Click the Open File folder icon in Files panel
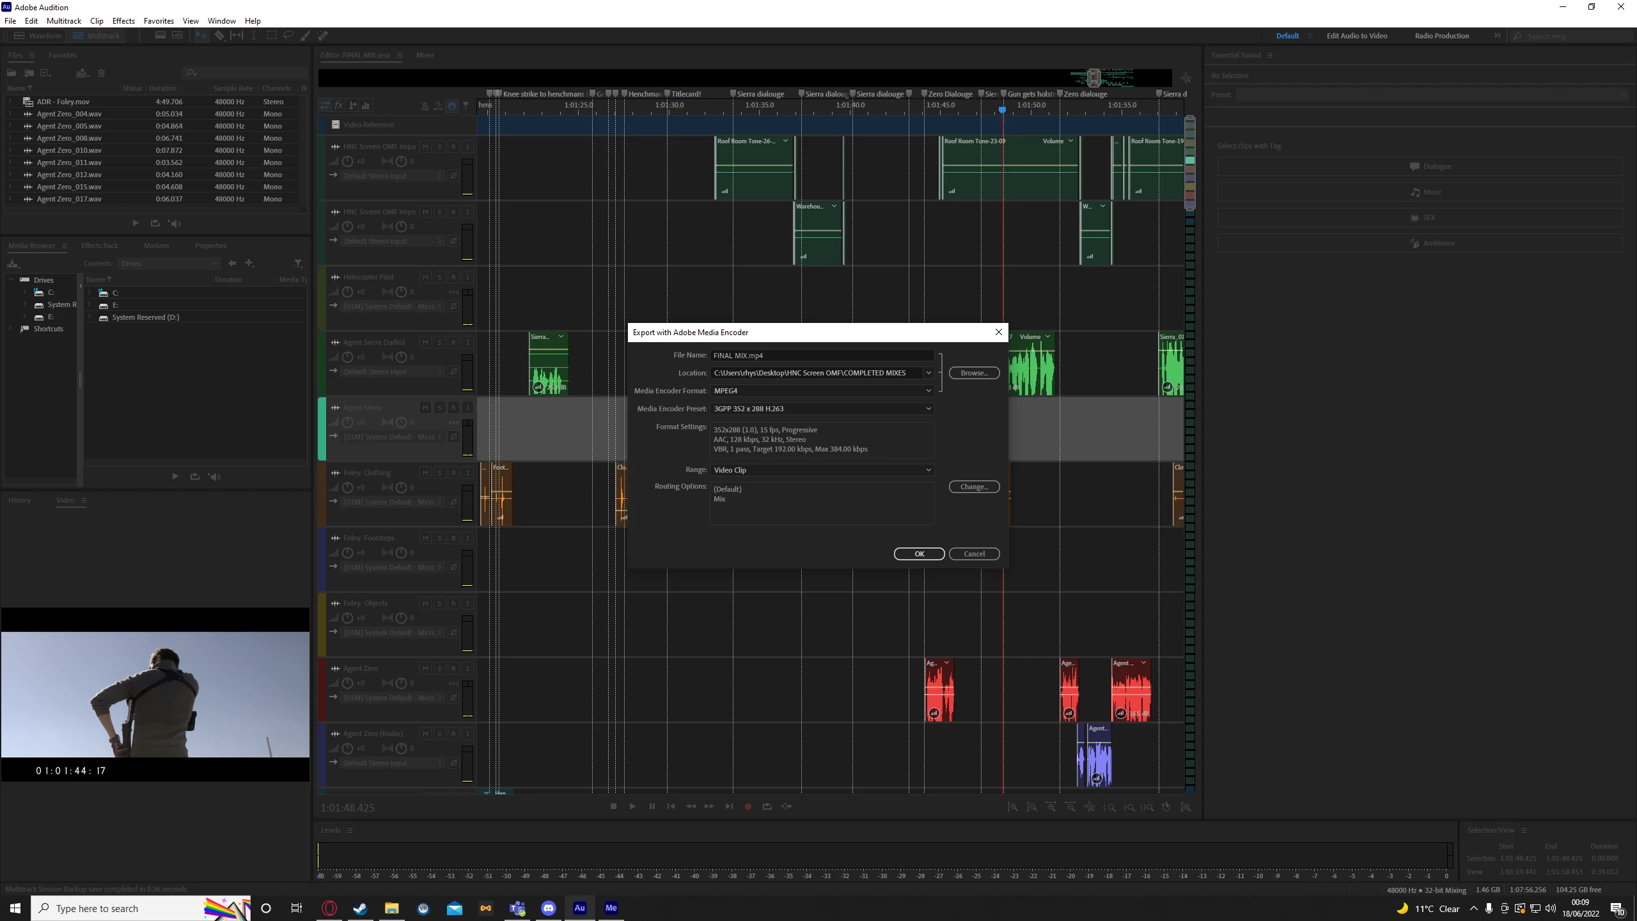This screenshot has height=921, width=1637. [x=12, y=73]
